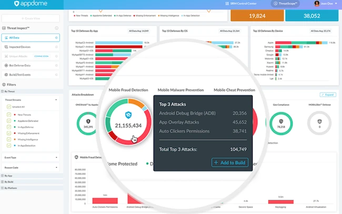Screen dimensions: 342x214
Task: Click the Expand button in Attacks Breakdown
Action: pos(328,95)
